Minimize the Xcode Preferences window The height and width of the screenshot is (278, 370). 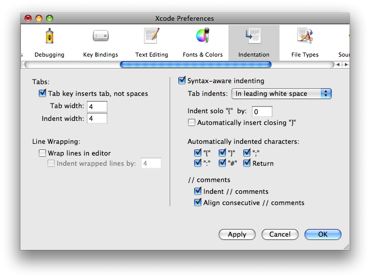pos(39,18)
